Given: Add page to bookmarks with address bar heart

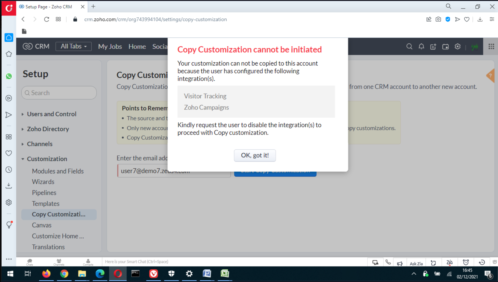Looking at the screenshot, I should coord(467,19).
